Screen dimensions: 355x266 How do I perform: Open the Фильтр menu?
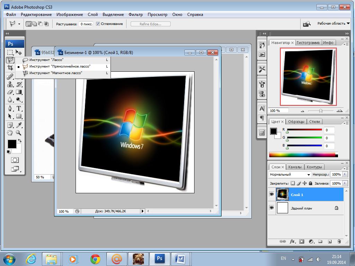pos(136,15)
